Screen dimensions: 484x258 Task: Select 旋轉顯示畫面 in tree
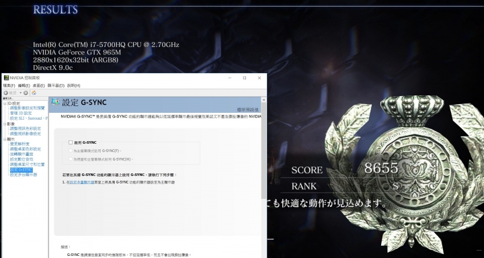[x=22, y=155]
